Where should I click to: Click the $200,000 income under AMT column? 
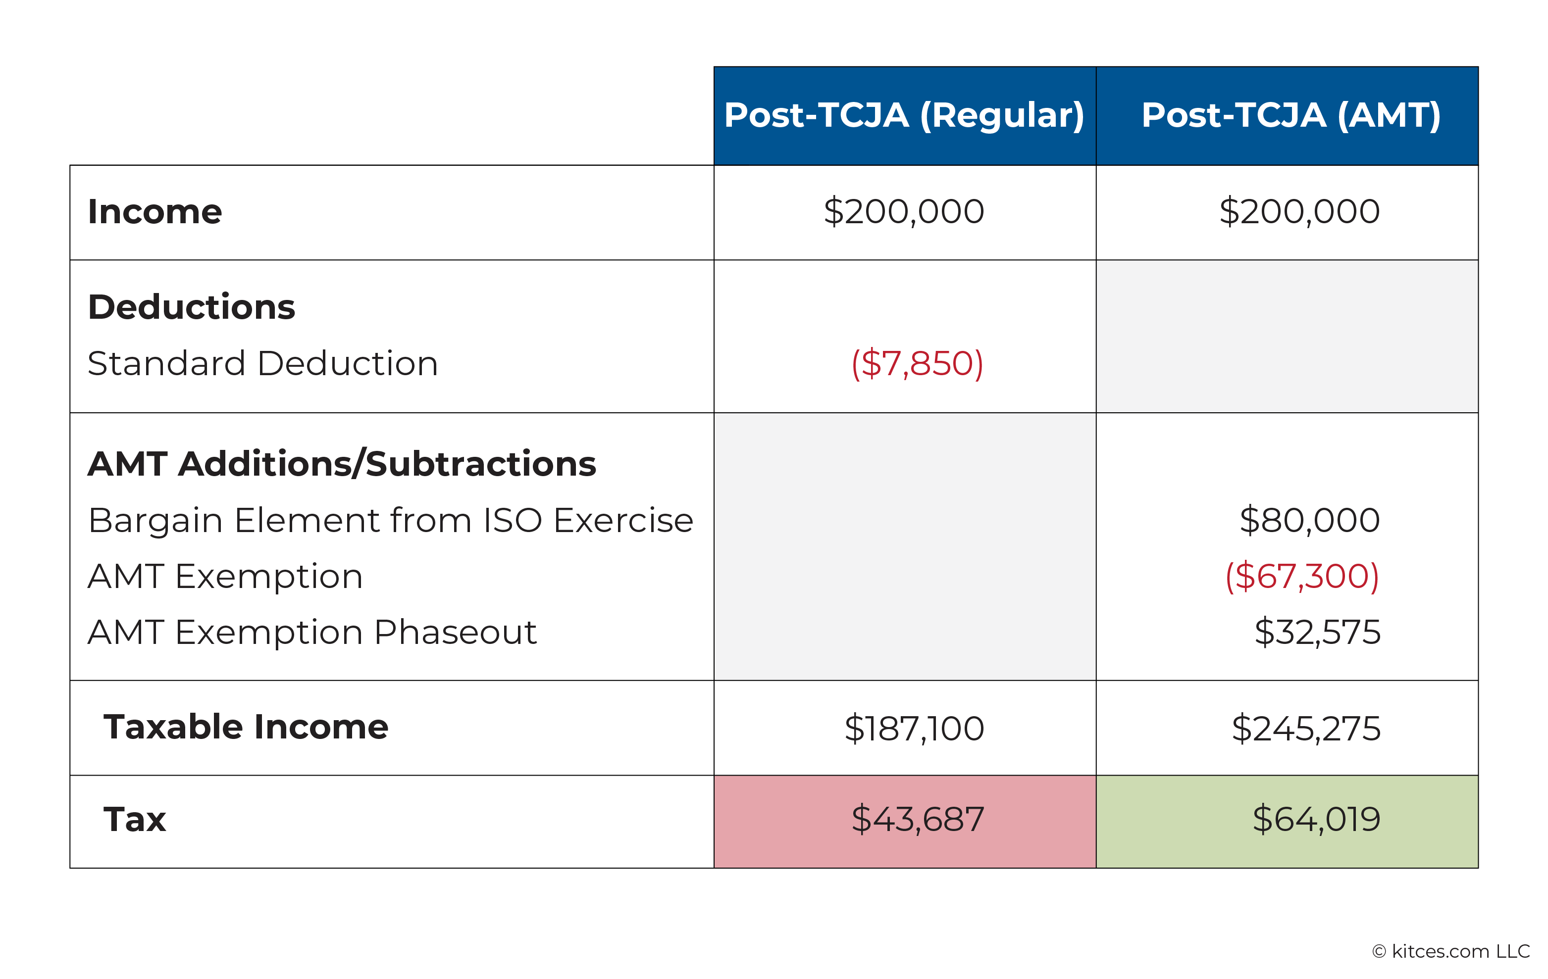click(x=1299, y=211)
